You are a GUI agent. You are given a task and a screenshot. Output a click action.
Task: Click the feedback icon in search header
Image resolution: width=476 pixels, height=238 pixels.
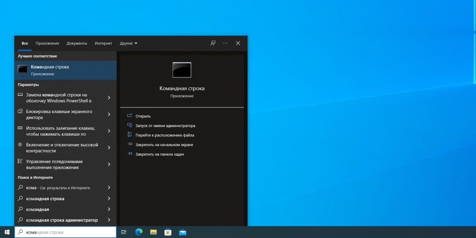[x=213, y=43]
